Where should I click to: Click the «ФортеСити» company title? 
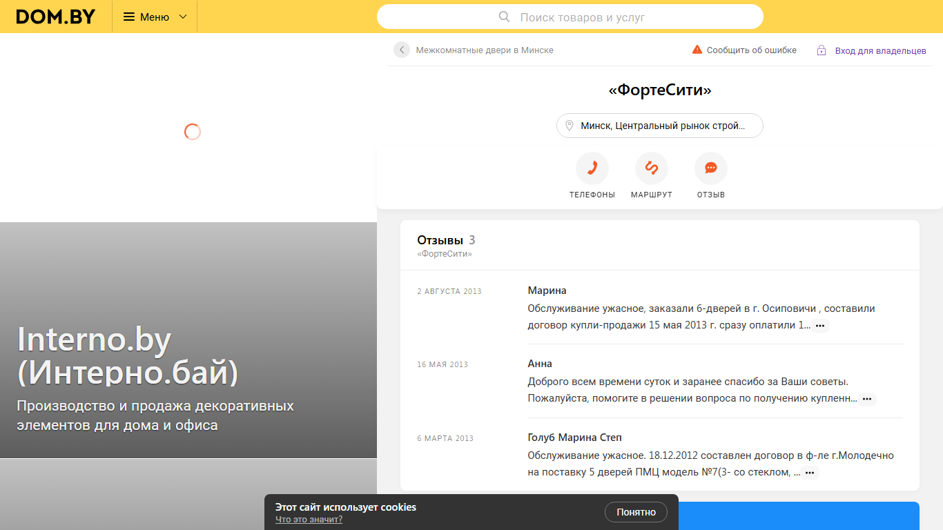[x=660, y=90]
